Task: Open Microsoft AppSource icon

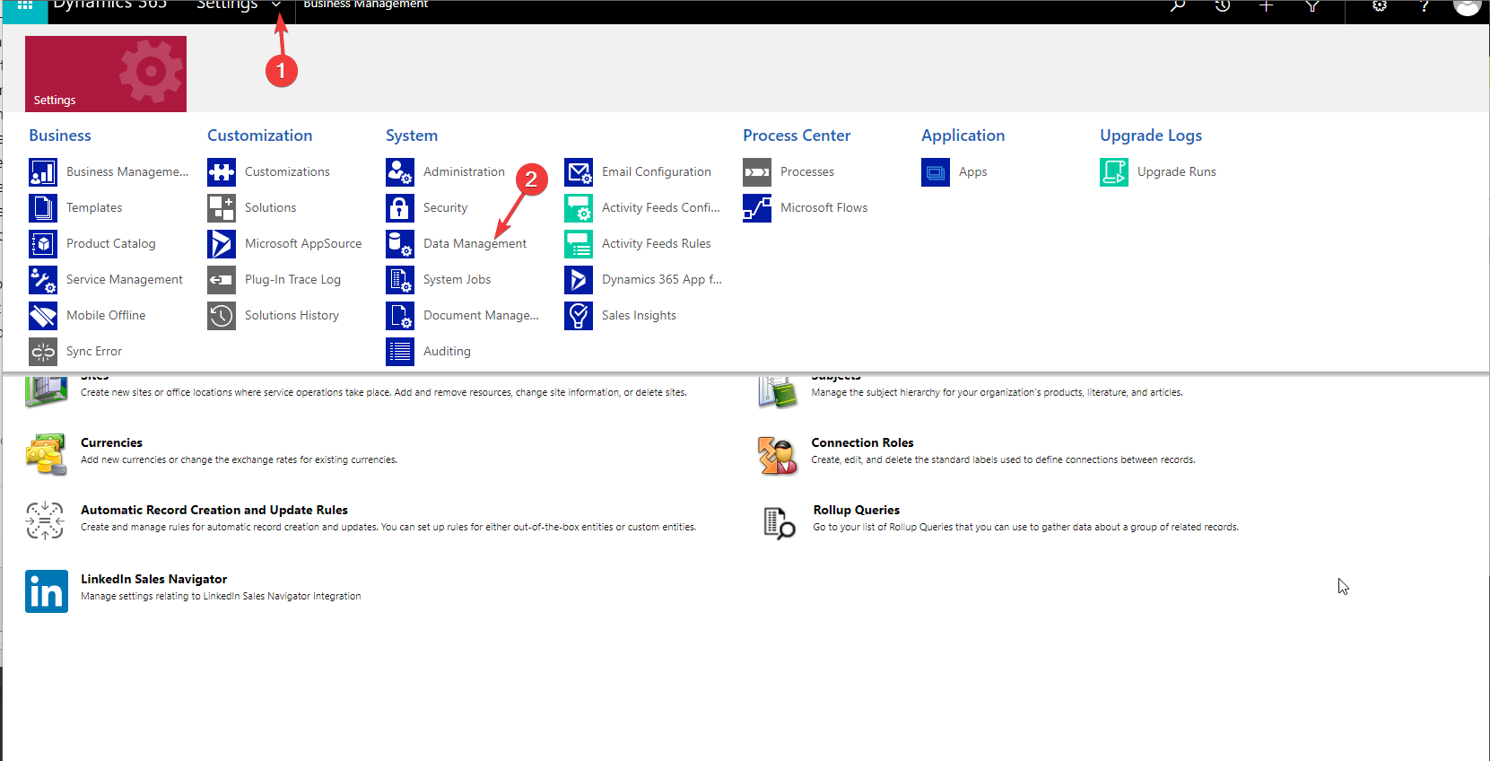Action: (x=222, y=243)
